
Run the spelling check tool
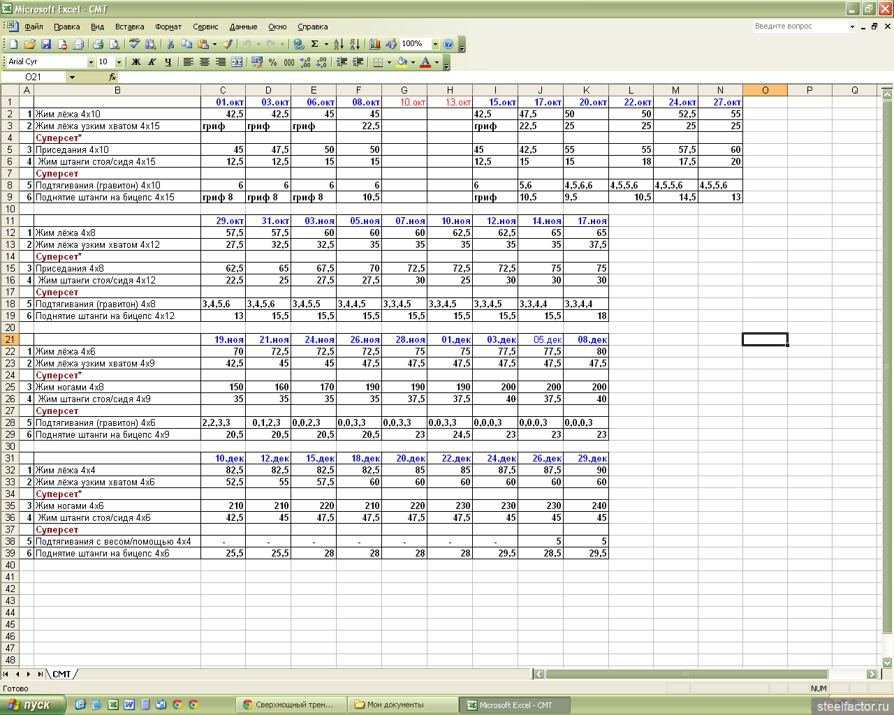tap(135, 44)
